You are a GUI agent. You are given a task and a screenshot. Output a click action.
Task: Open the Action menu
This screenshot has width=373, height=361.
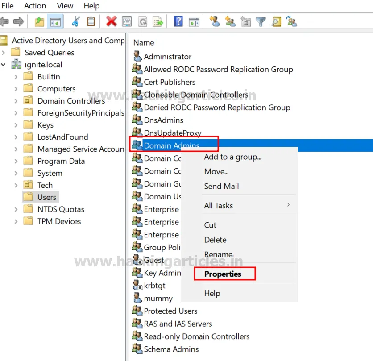coord(35,6)
